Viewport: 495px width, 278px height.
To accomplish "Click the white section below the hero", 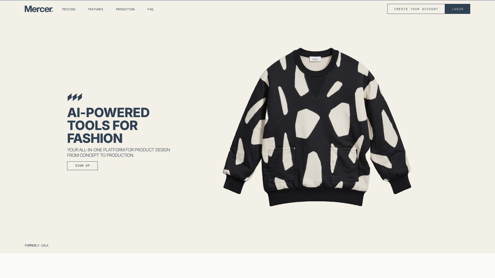I will click(x=247, y=266).
